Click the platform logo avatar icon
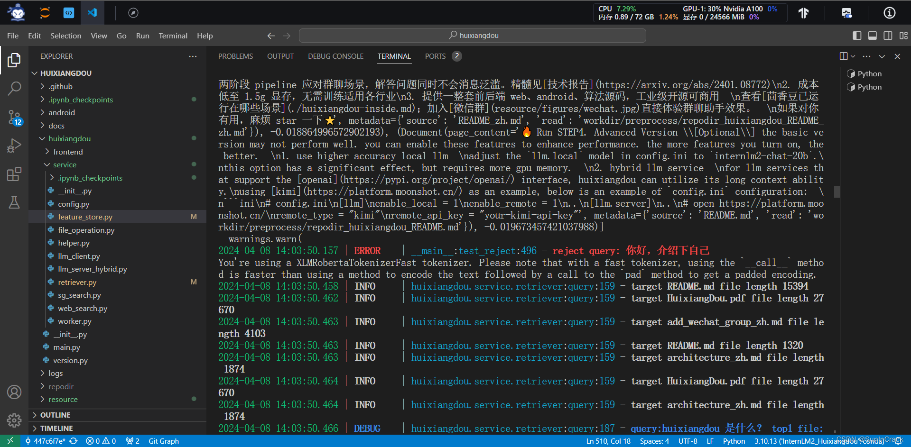911x447 pixels. [x=18, y=13]
